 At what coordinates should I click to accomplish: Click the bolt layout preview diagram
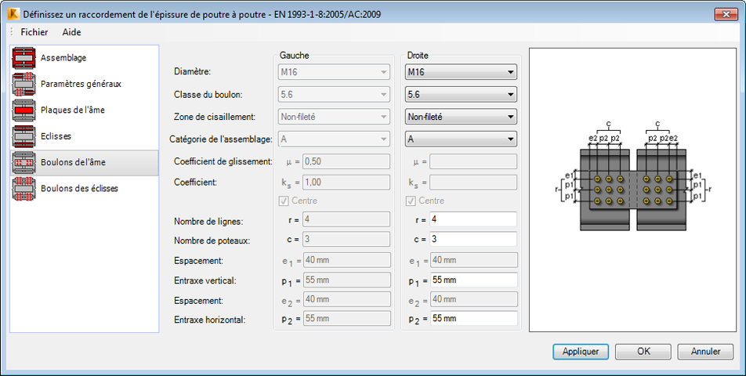tap(633, 190)
